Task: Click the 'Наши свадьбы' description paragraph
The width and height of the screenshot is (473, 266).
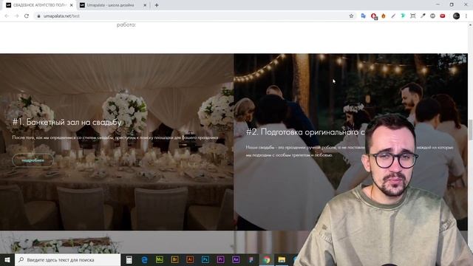Action: [x=350, y=151]
